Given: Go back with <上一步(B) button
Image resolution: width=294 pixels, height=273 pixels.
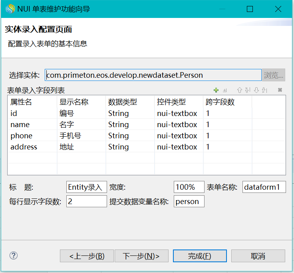Looking at the screenshot, I should click(87, 256).
